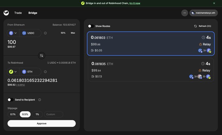Click the Approve button
This screenshot has height=135, width=222.
coord(42,124)
